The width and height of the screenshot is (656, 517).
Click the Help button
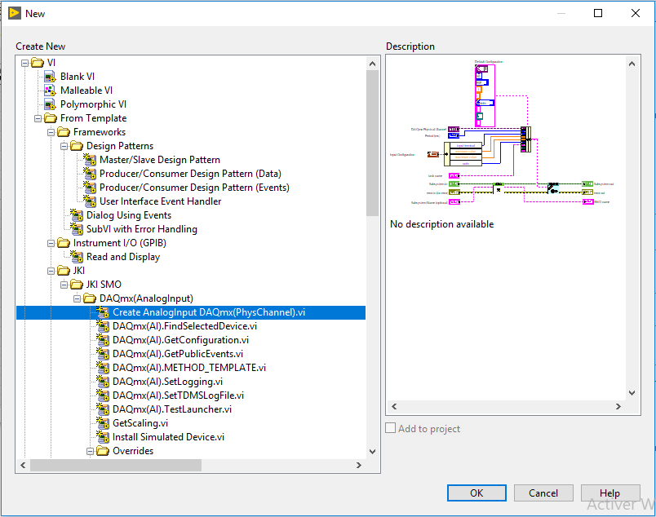(x=610, y=493)
